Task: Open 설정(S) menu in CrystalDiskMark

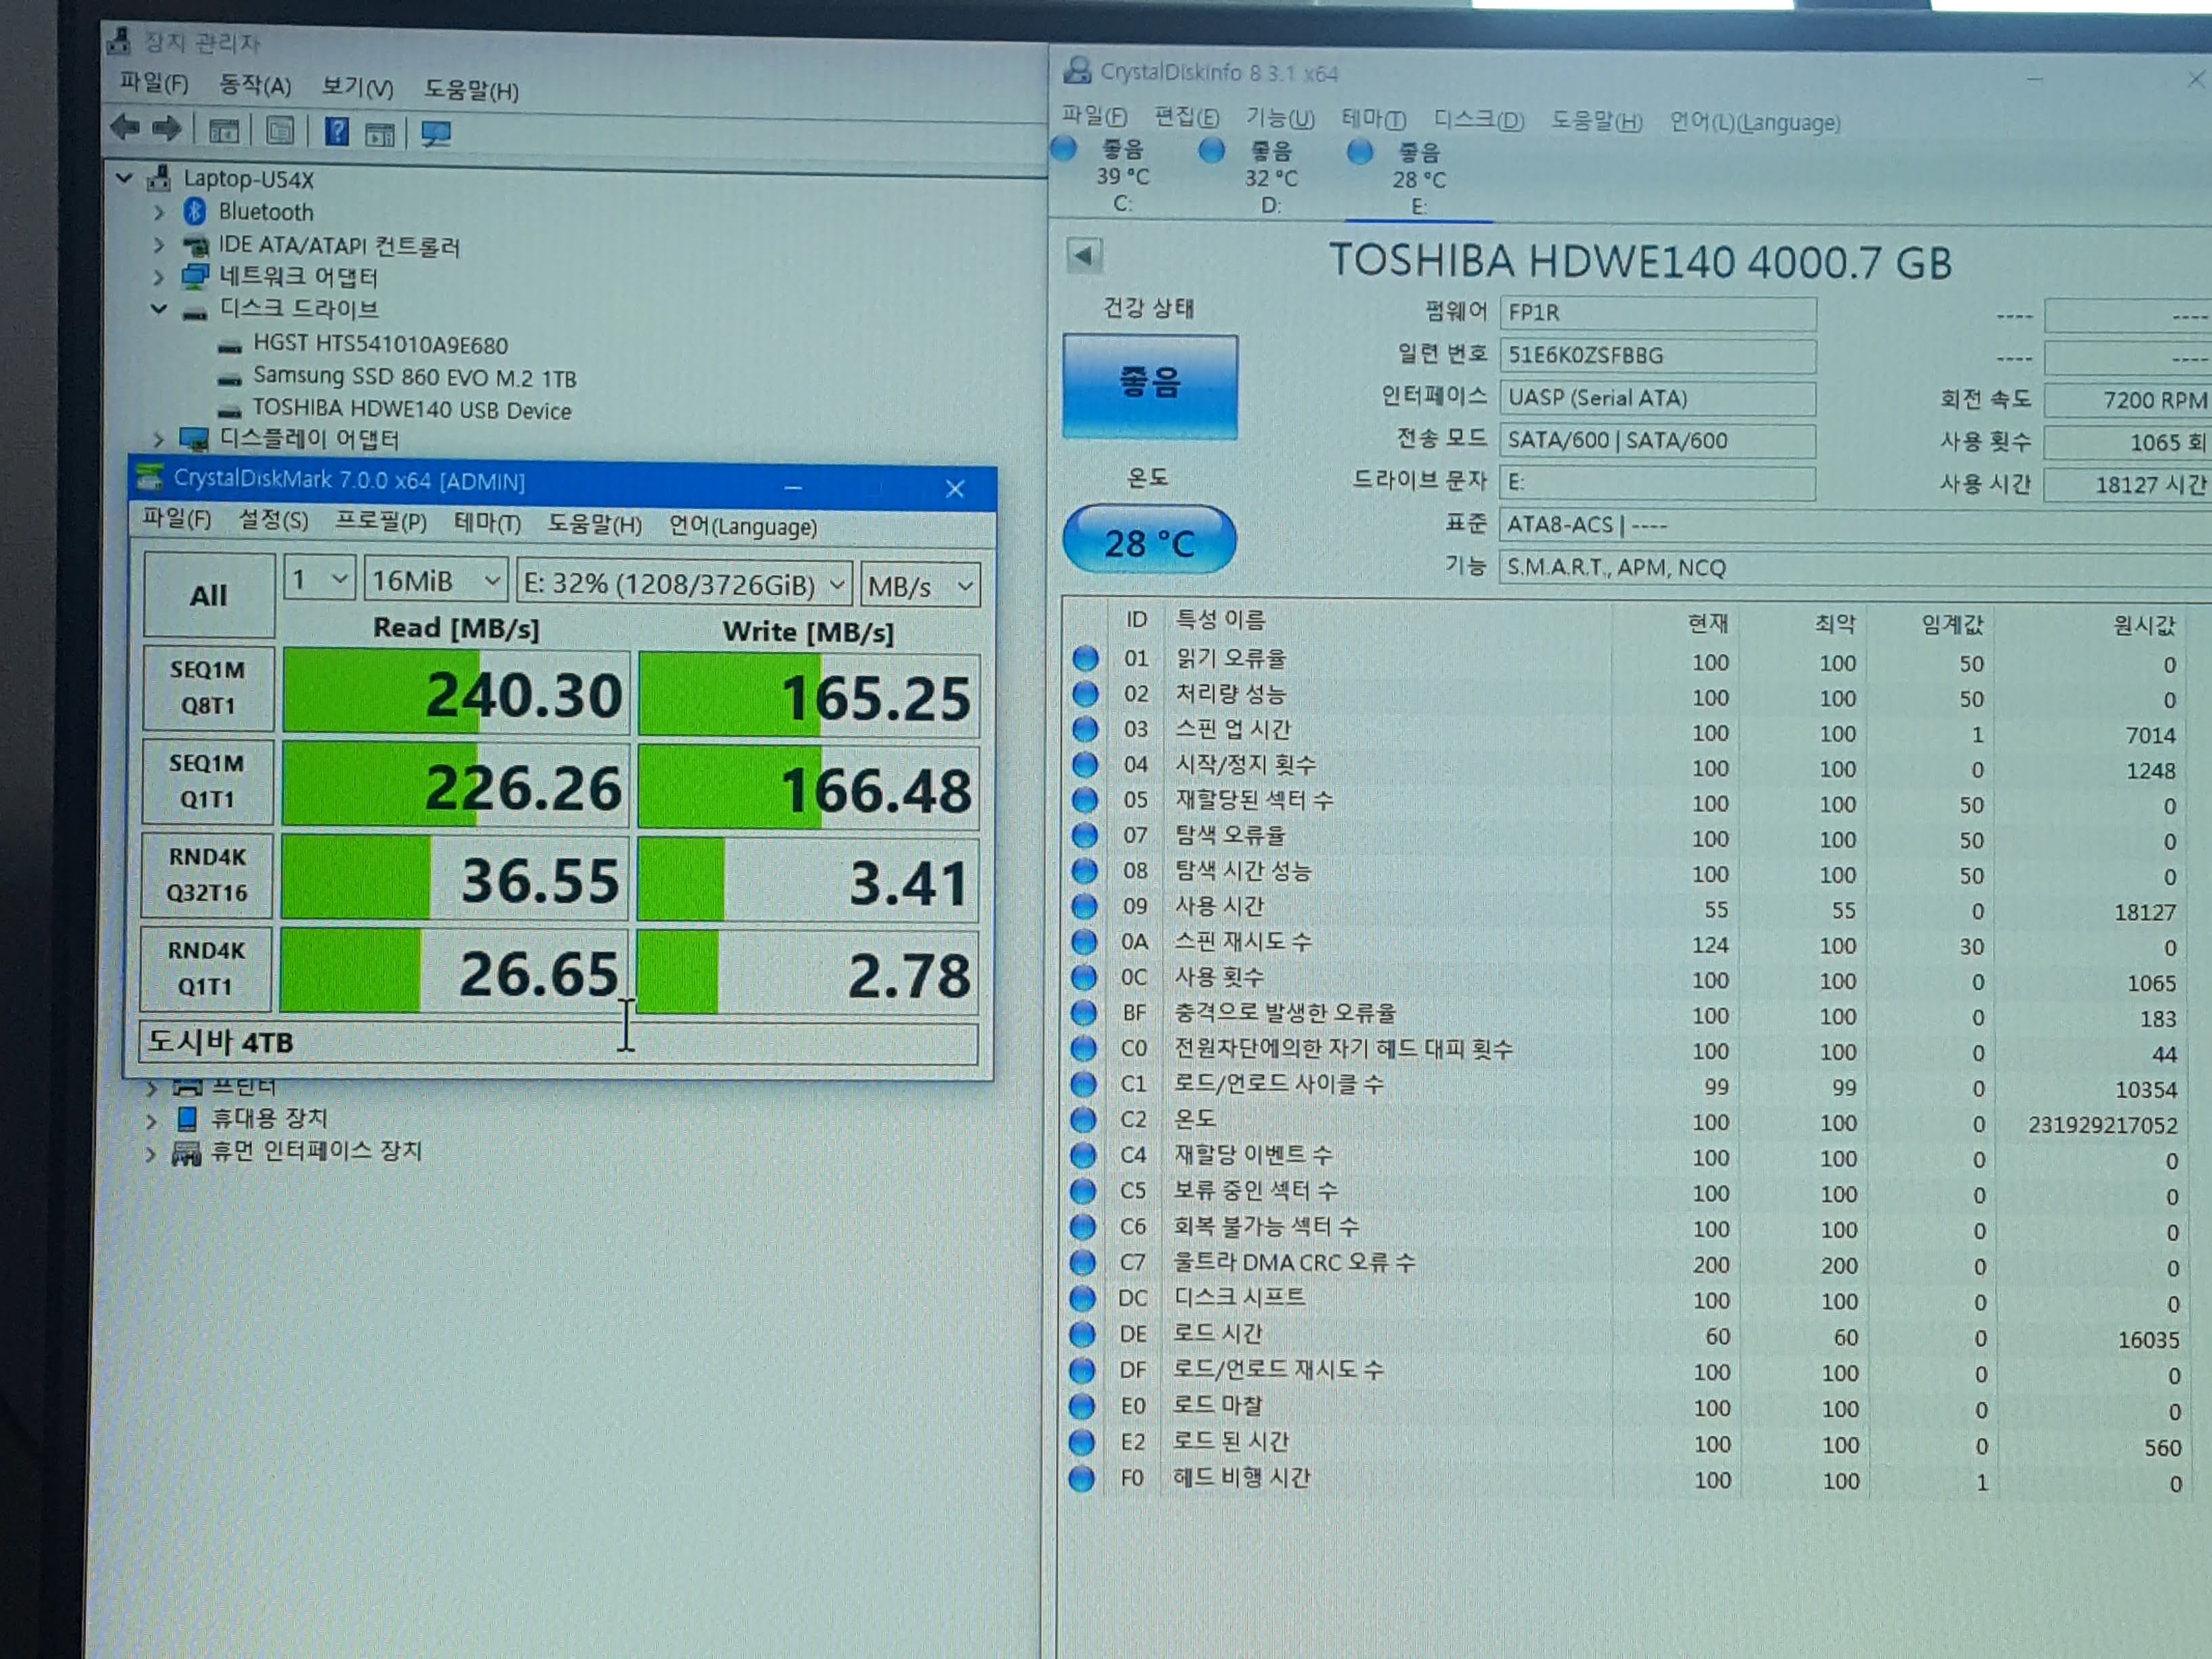Action: (273, 520)
